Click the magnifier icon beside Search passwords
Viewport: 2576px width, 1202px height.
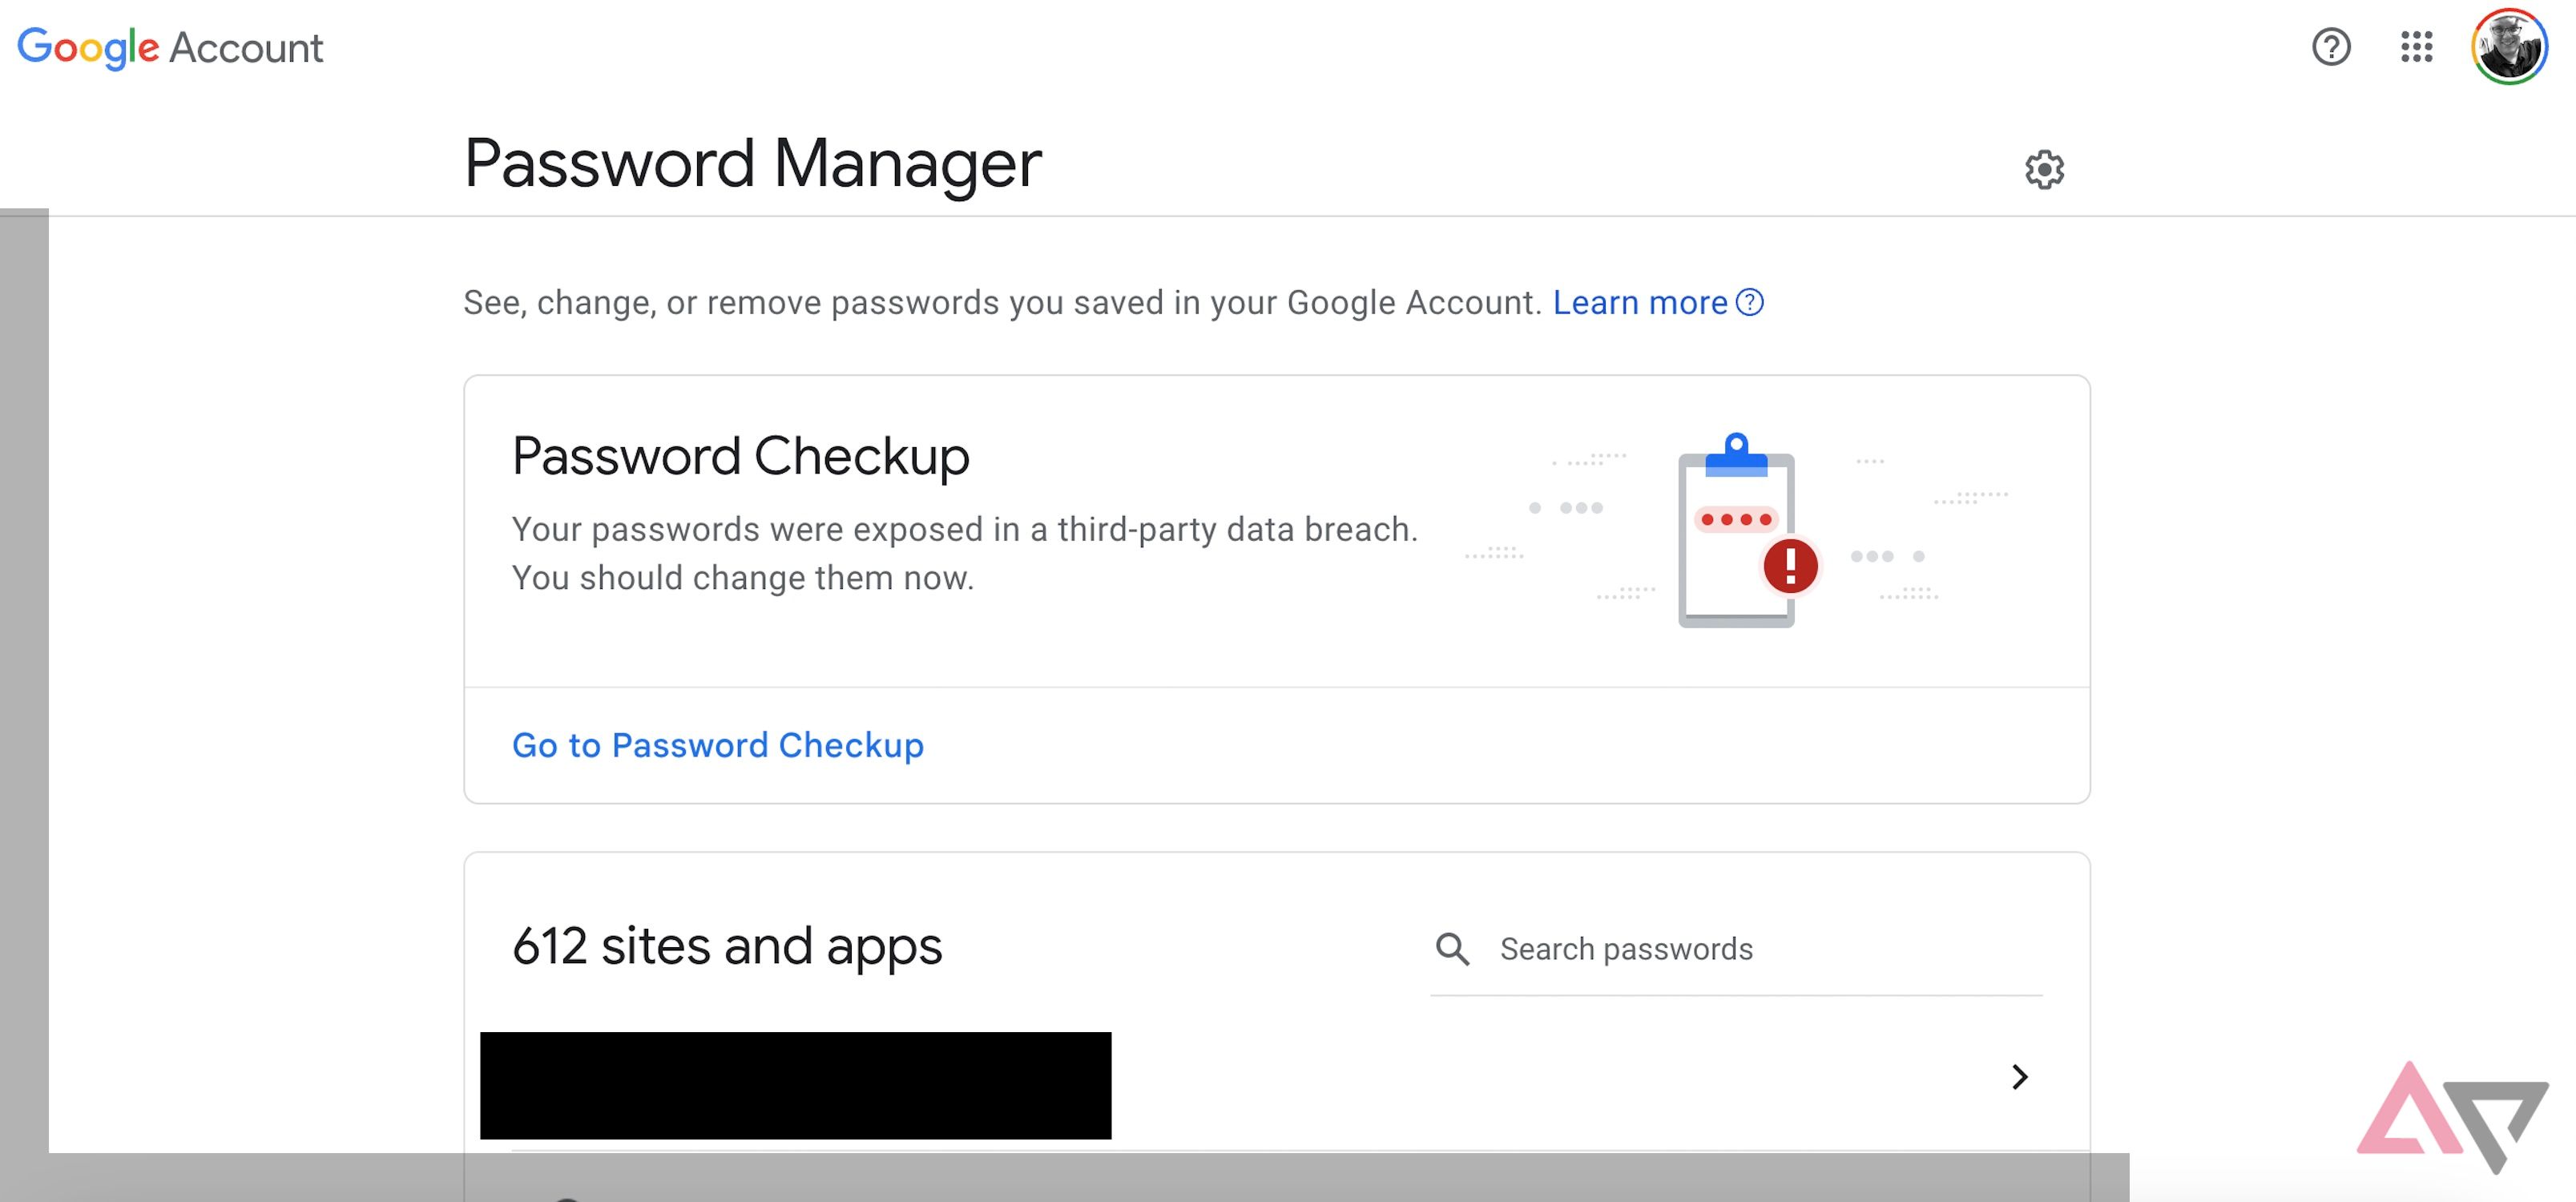click(1452, 949)
